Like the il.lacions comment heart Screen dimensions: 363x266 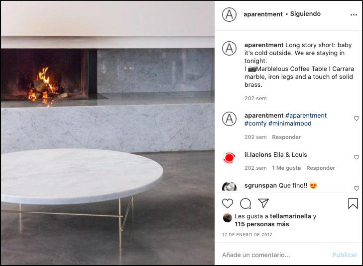click(357, 157)
